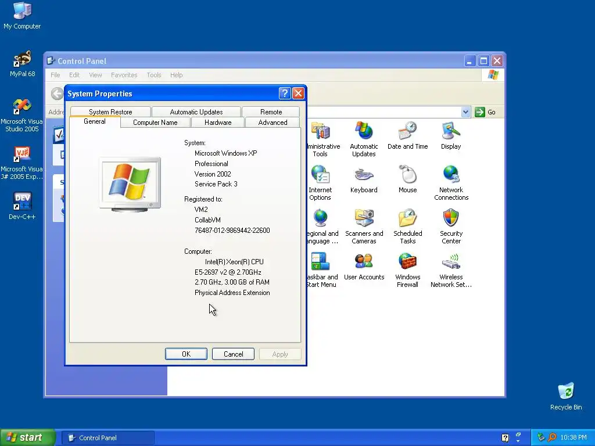Open the Favorites menu

[x=124, y=75]
